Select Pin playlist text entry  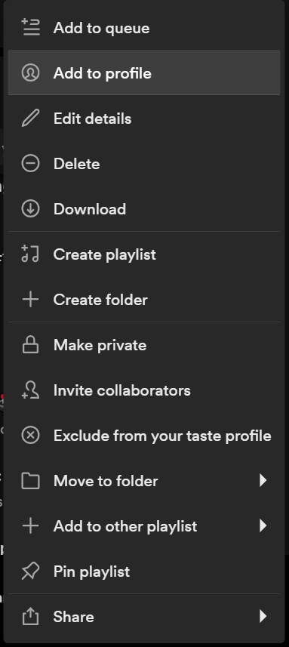point(91,572)
